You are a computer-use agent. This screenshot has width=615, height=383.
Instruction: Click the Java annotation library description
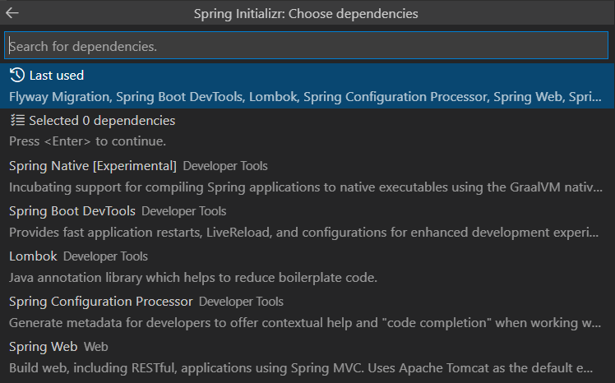[193, 277]
